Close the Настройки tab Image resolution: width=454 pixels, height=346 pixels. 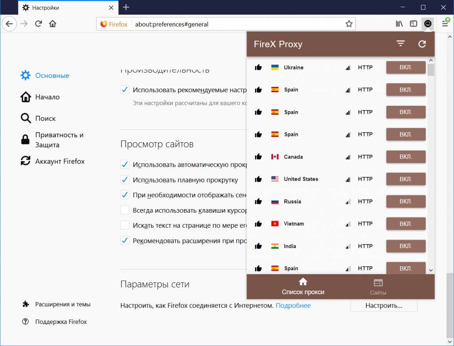pos(111,8)
